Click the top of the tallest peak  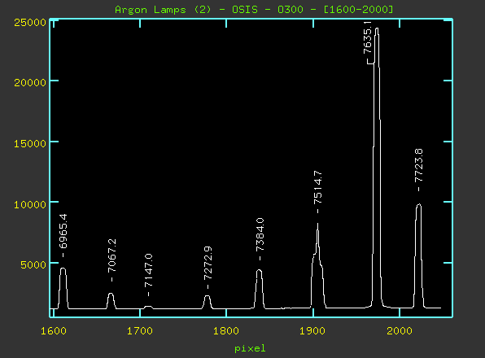(x=377, y=28)
